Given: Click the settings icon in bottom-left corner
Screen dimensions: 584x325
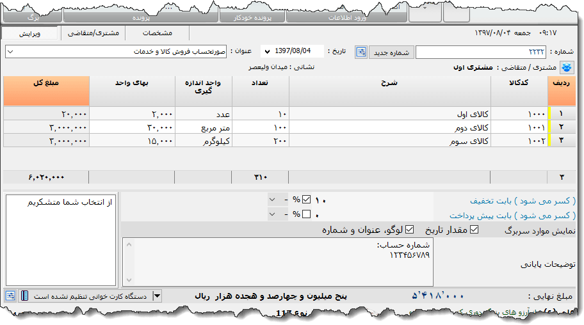Looking at the screenshot, I should pyautogui.click(x=10, y=296).
